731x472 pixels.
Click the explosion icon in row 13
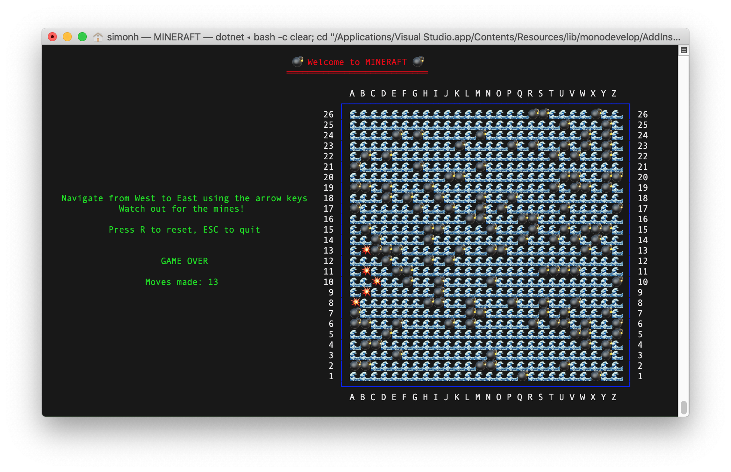pyautogui.click(x=366, y=250)
